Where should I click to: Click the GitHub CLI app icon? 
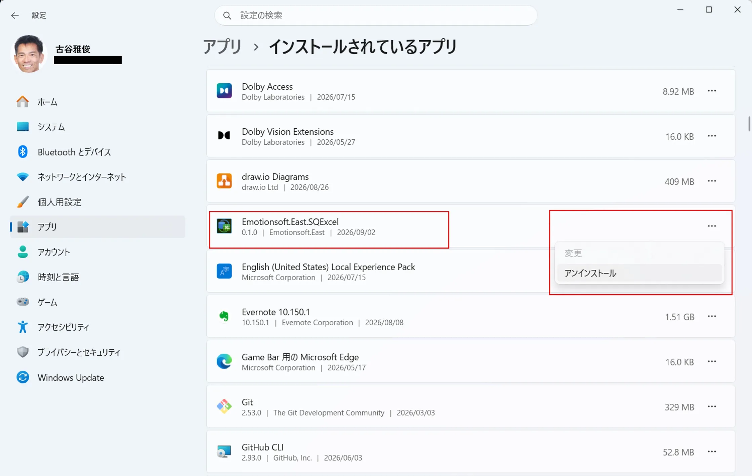pyautogui.click(x=224, y=451)
